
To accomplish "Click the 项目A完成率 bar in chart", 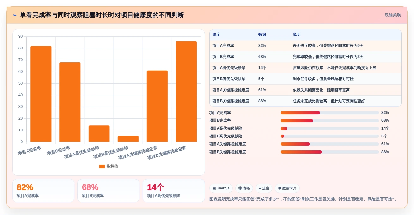I will tap(41, 94).
